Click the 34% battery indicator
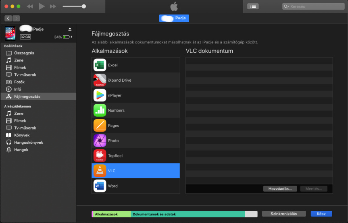Image resolution: width=348 pixels, height=223 pixels. pos(63,37)
